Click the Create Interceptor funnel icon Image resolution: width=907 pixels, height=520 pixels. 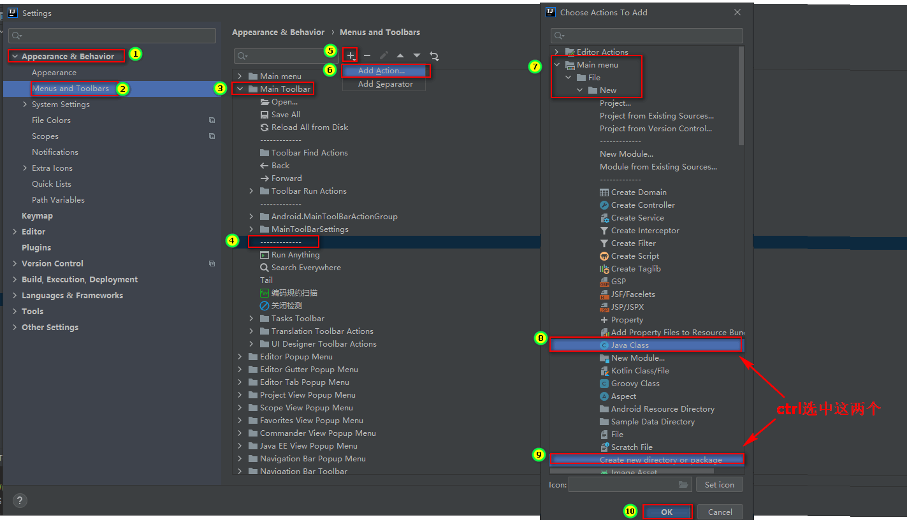point(604,230)
